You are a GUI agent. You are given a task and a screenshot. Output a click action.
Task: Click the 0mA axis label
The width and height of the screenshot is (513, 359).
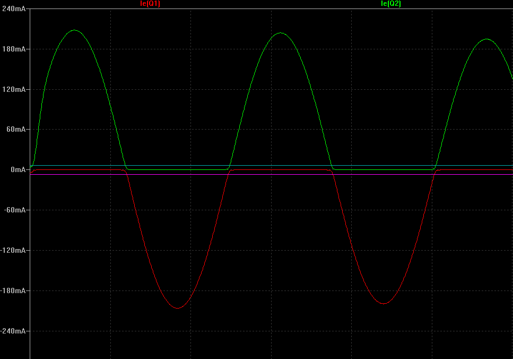(x=18, y=169)
